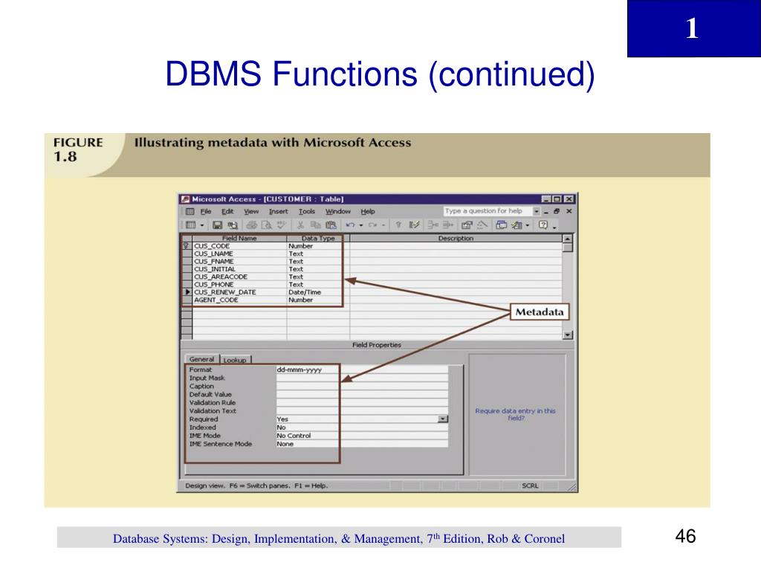The width and height of the screenshot is (761, 571).
Task: Click the Print toolbar icon
Action: coord(251,225)
